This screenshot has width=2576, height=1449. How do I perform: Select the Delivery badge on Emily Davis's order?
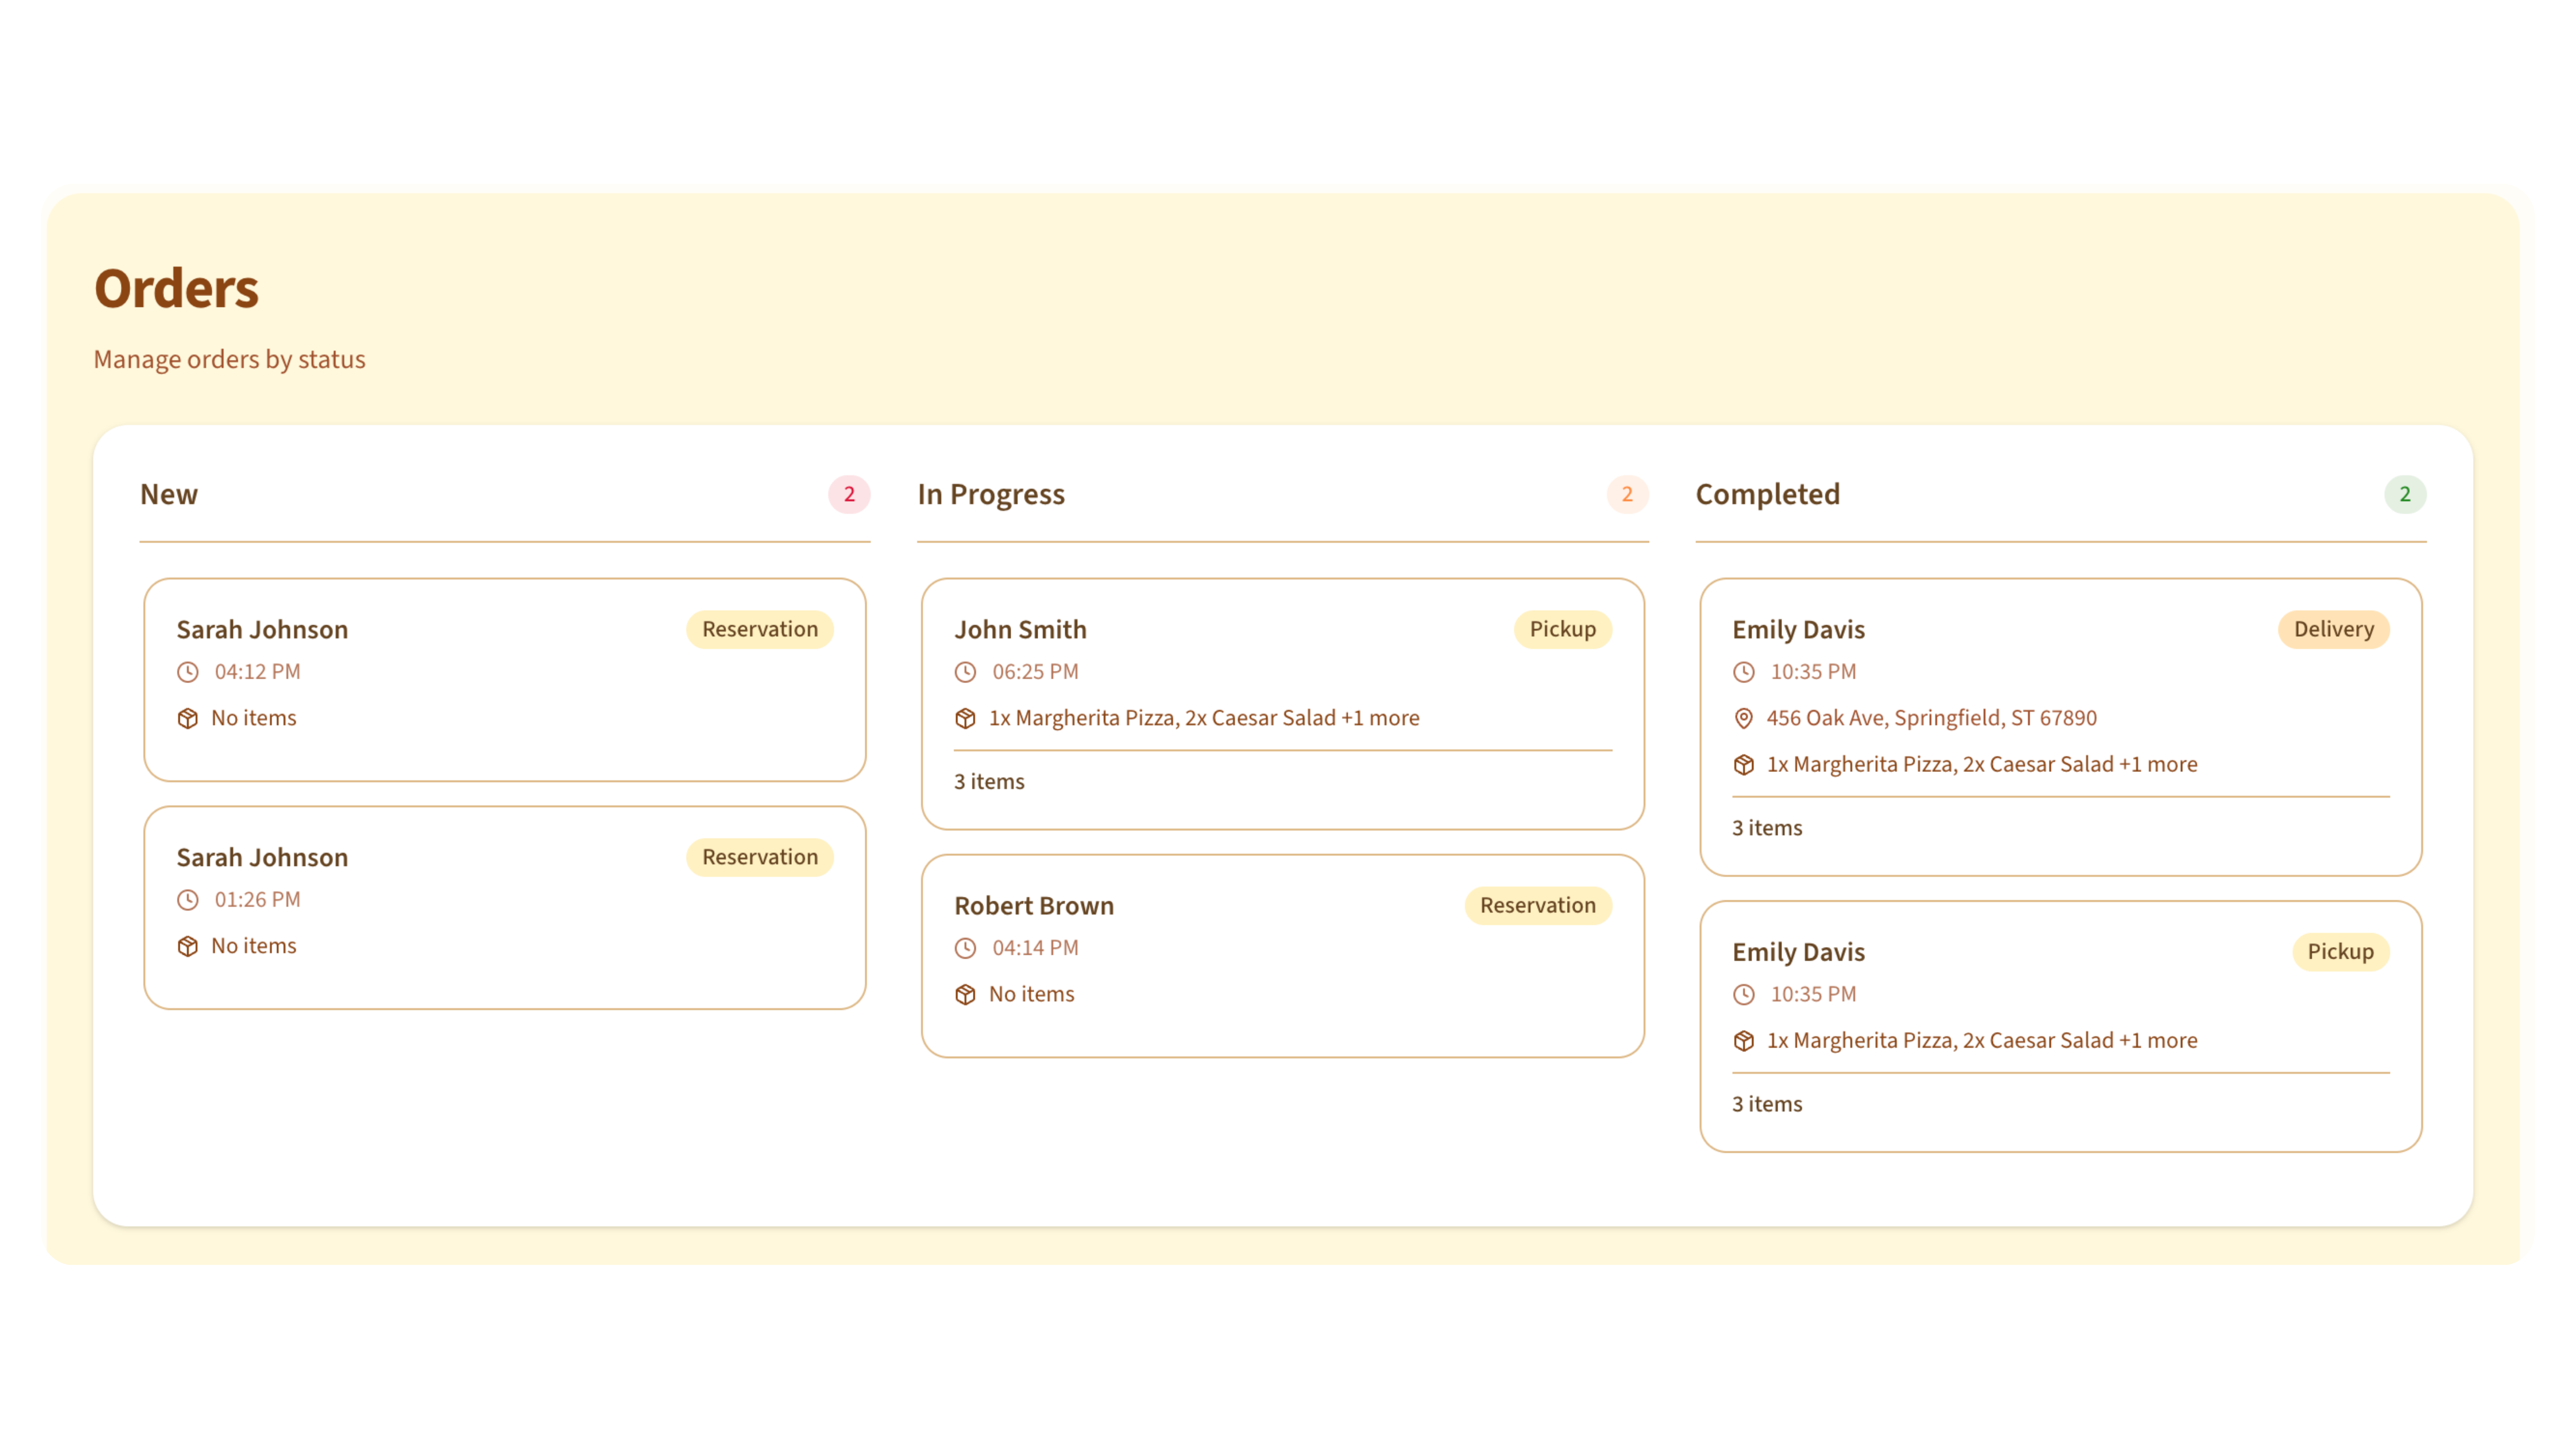(x=2334, y=629)
